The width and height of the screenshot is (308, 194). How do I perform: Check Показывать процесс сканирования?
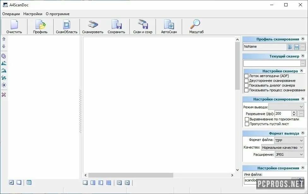click(246, 90)
